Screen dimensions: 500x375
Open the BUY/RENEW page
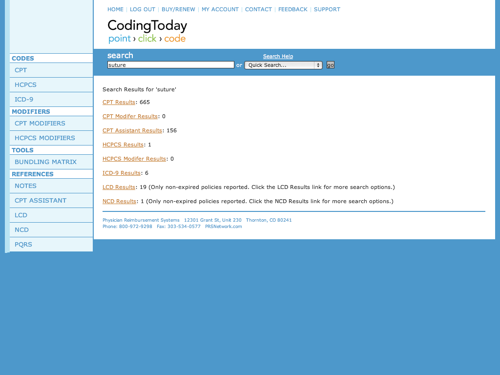pyautogui.click(x=178, y=10)
